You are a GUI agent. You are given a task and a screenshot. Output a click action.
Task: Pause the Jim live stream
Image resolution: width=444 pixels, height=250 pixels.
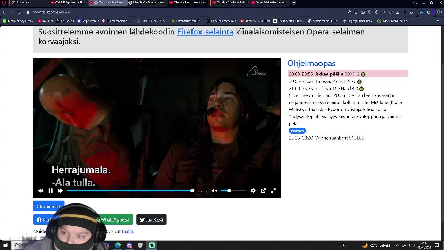50,191
